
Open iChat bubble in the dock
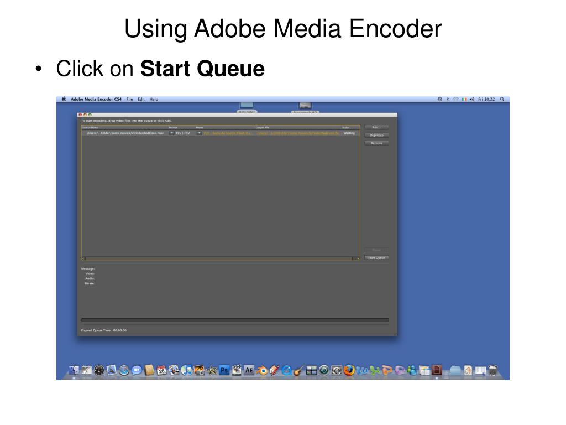(137, 370)
